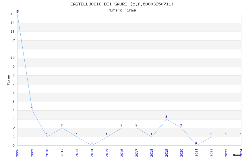Image resolution: width=244 pixels, height=158 pixels.
Task: Click the 'Numero Firme' subtitle
Action: click(x=122, y=10)
